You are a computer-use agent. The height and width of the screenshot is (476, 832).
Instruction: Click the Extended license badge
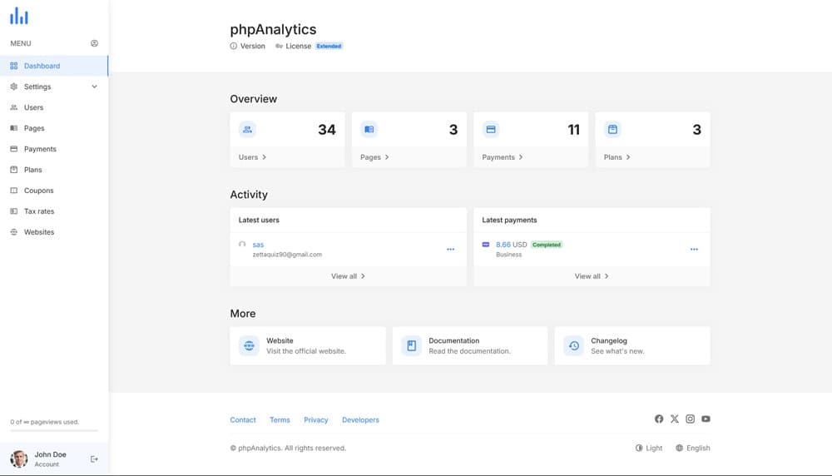329,46
